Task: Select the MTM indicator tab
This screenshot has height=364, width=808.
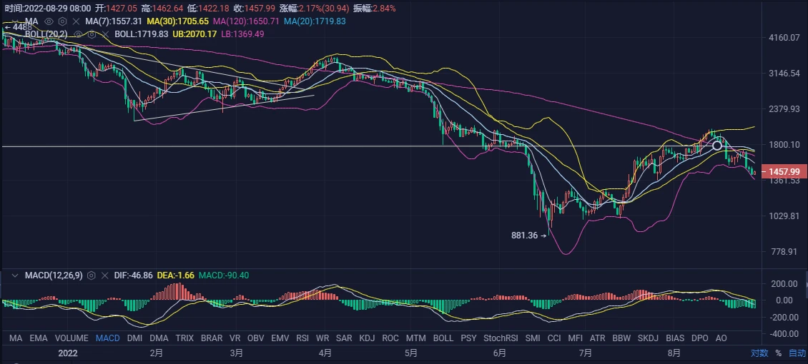Action: [x=416, y=338]
